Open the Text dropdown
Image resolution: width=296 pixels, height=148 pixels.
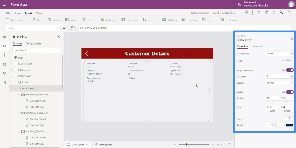pyautogui.click(x=71, y=20)
